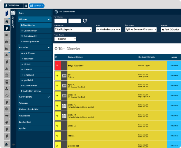Select Gelen Görevler menu item
The height and width of the screenshot is (148, 181).
36,31
